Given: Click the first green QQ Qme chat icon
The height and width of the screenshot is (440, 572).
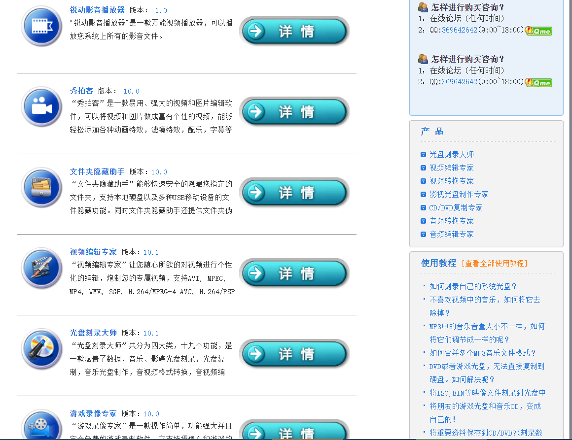Looking at the screenshot, I should coord(539,31).
